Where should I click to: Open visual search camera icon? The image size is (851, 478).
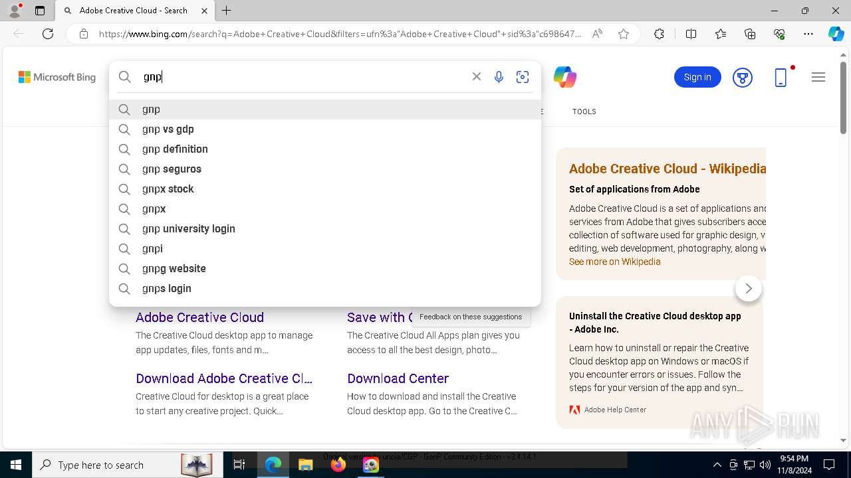[523, 77]
